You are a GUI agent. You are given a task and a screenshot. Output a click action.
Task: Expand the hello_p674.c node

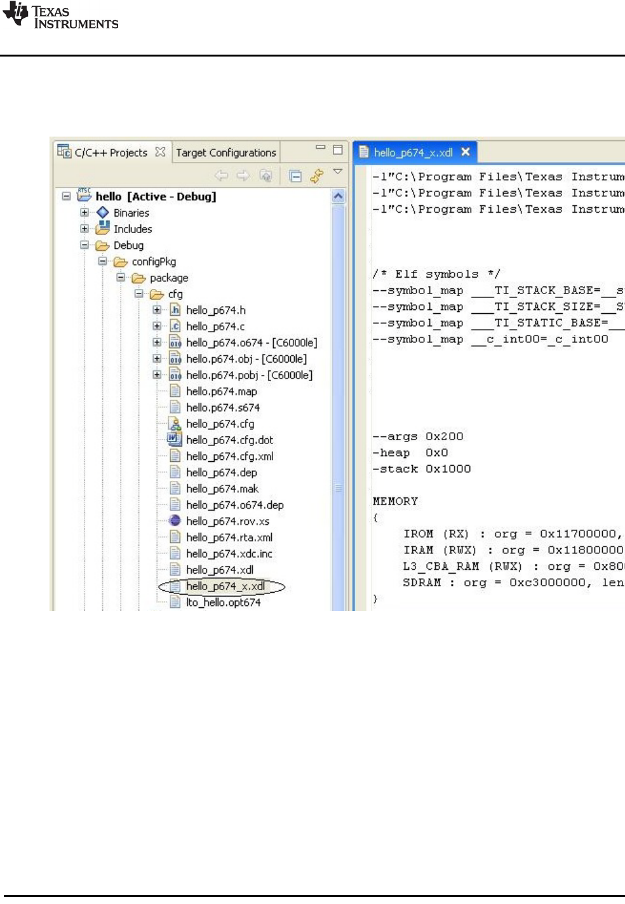click(157, 326)
